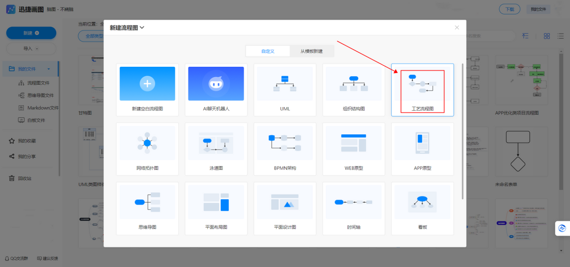Switch to the 从模板新建 tab
This screenshot has width=570, height=267.
[x=312, y=51]
